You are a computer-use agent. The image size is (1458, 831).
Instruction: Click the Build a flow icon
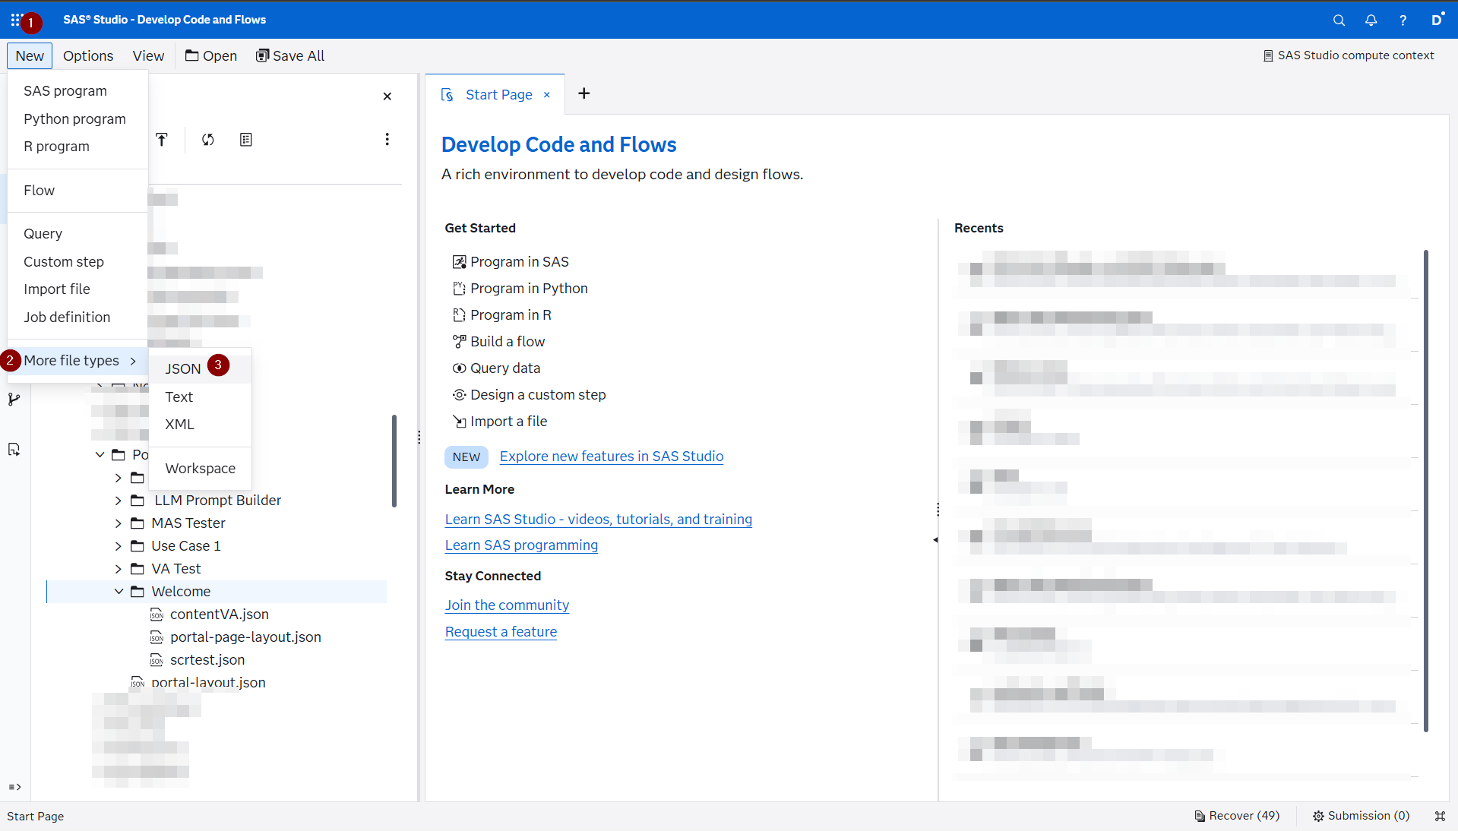(459, 342)
